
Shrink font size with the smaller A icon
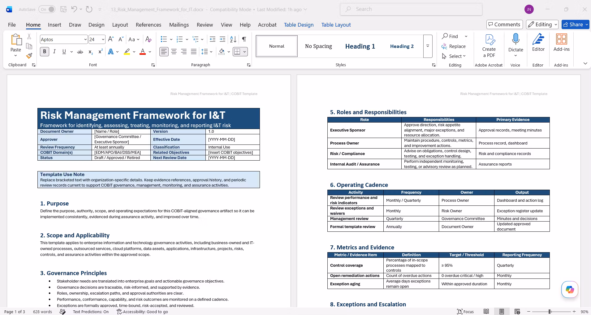(x=121, y=39)
